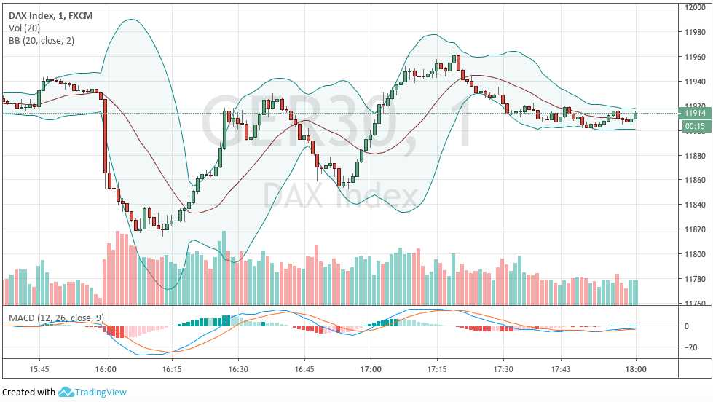Image resolution: width=713 pixels, height=402 pixels.
Task: Select the BB (20, close, 2) indicator label
Action: point(43,39)
